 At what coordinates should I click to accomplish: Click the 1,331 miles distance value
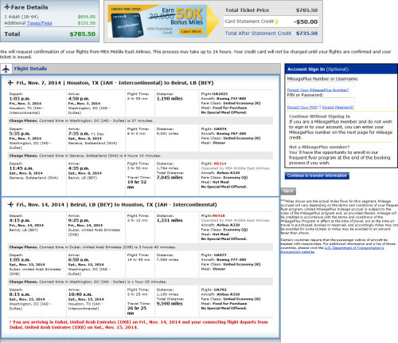(x=170, y=220)
